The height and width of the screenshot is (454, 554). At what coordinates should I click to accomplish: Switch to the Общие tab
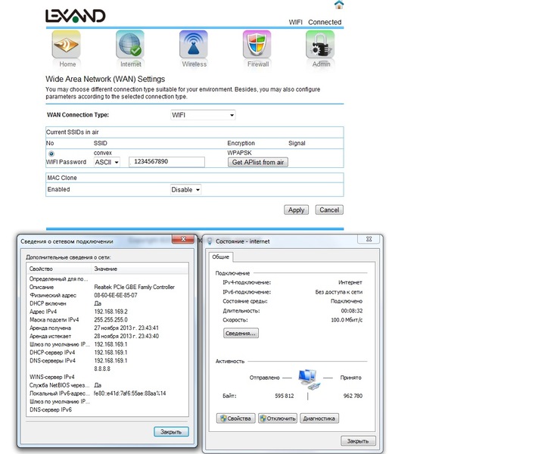[222, 257]
